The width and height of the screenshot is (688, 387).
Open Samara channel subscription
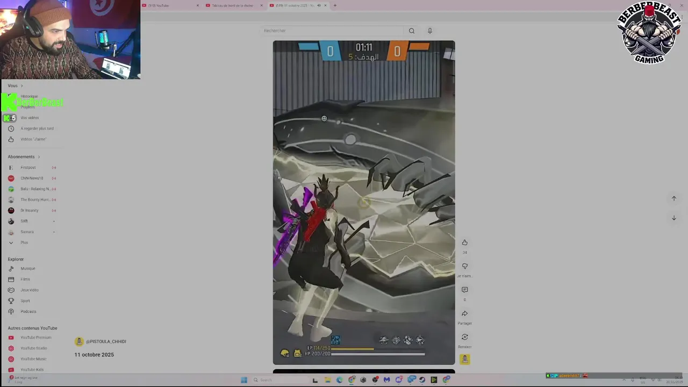pyautogui.click(x=32, y=232)
